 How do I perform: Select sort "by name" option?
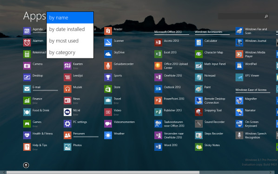70,18
